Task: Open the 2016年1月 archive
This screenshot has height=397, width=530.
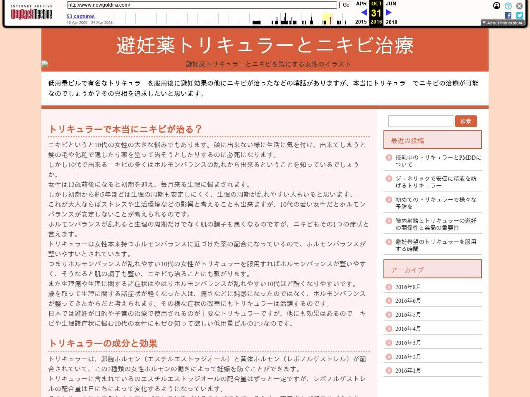Action: 408,371
